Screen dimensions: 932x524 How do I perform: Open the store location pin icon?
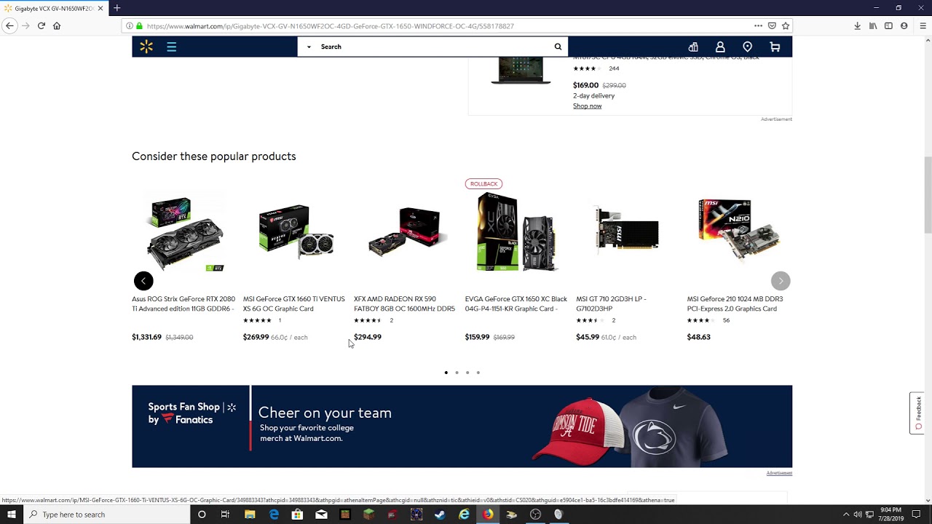[747, 47]
